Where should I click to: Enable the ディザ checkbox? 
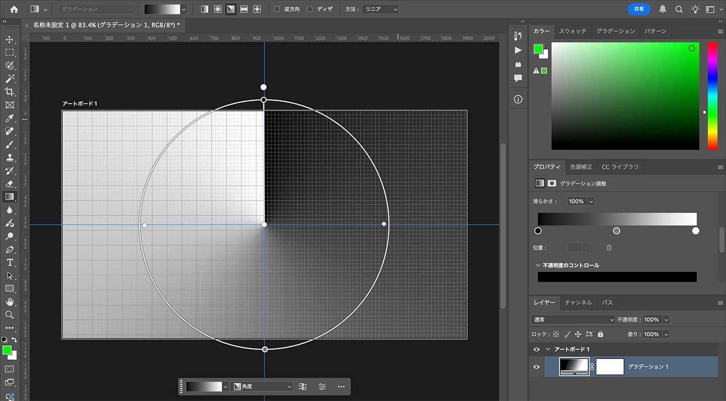310,9
